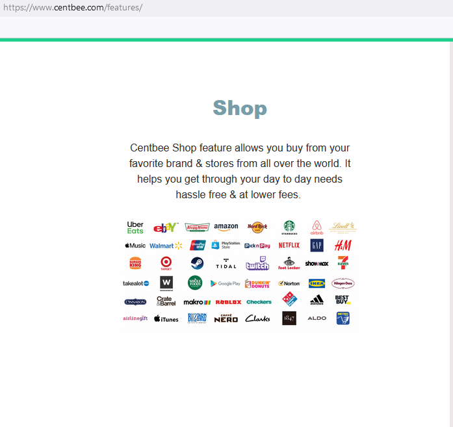Click the takealot logo
Image resolution: width=453 pixels, height=427 pixels.
(x=136, y=283)
